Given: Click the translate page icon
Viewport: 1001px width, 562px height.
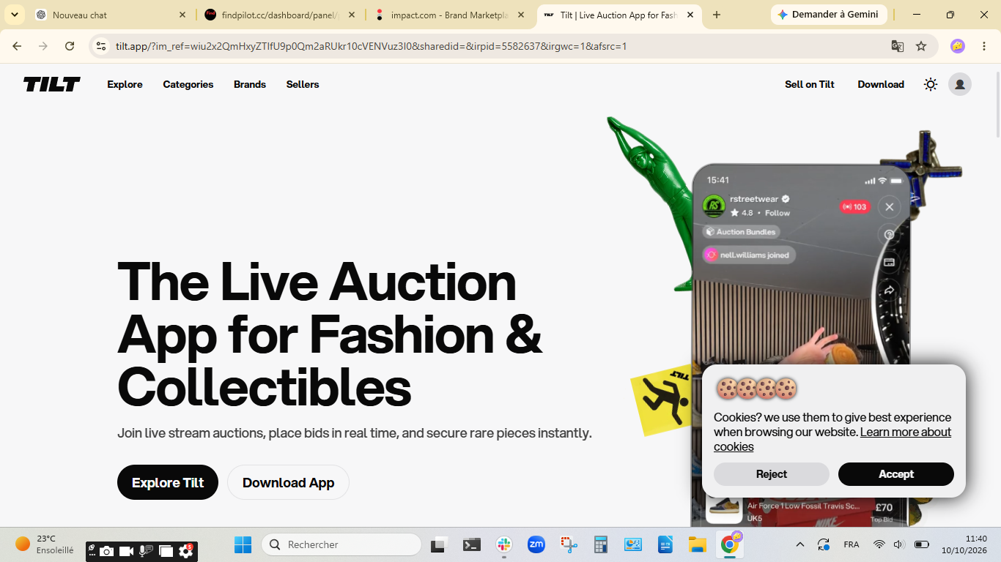Looking at the screenshot, I should tap(898, 46).
